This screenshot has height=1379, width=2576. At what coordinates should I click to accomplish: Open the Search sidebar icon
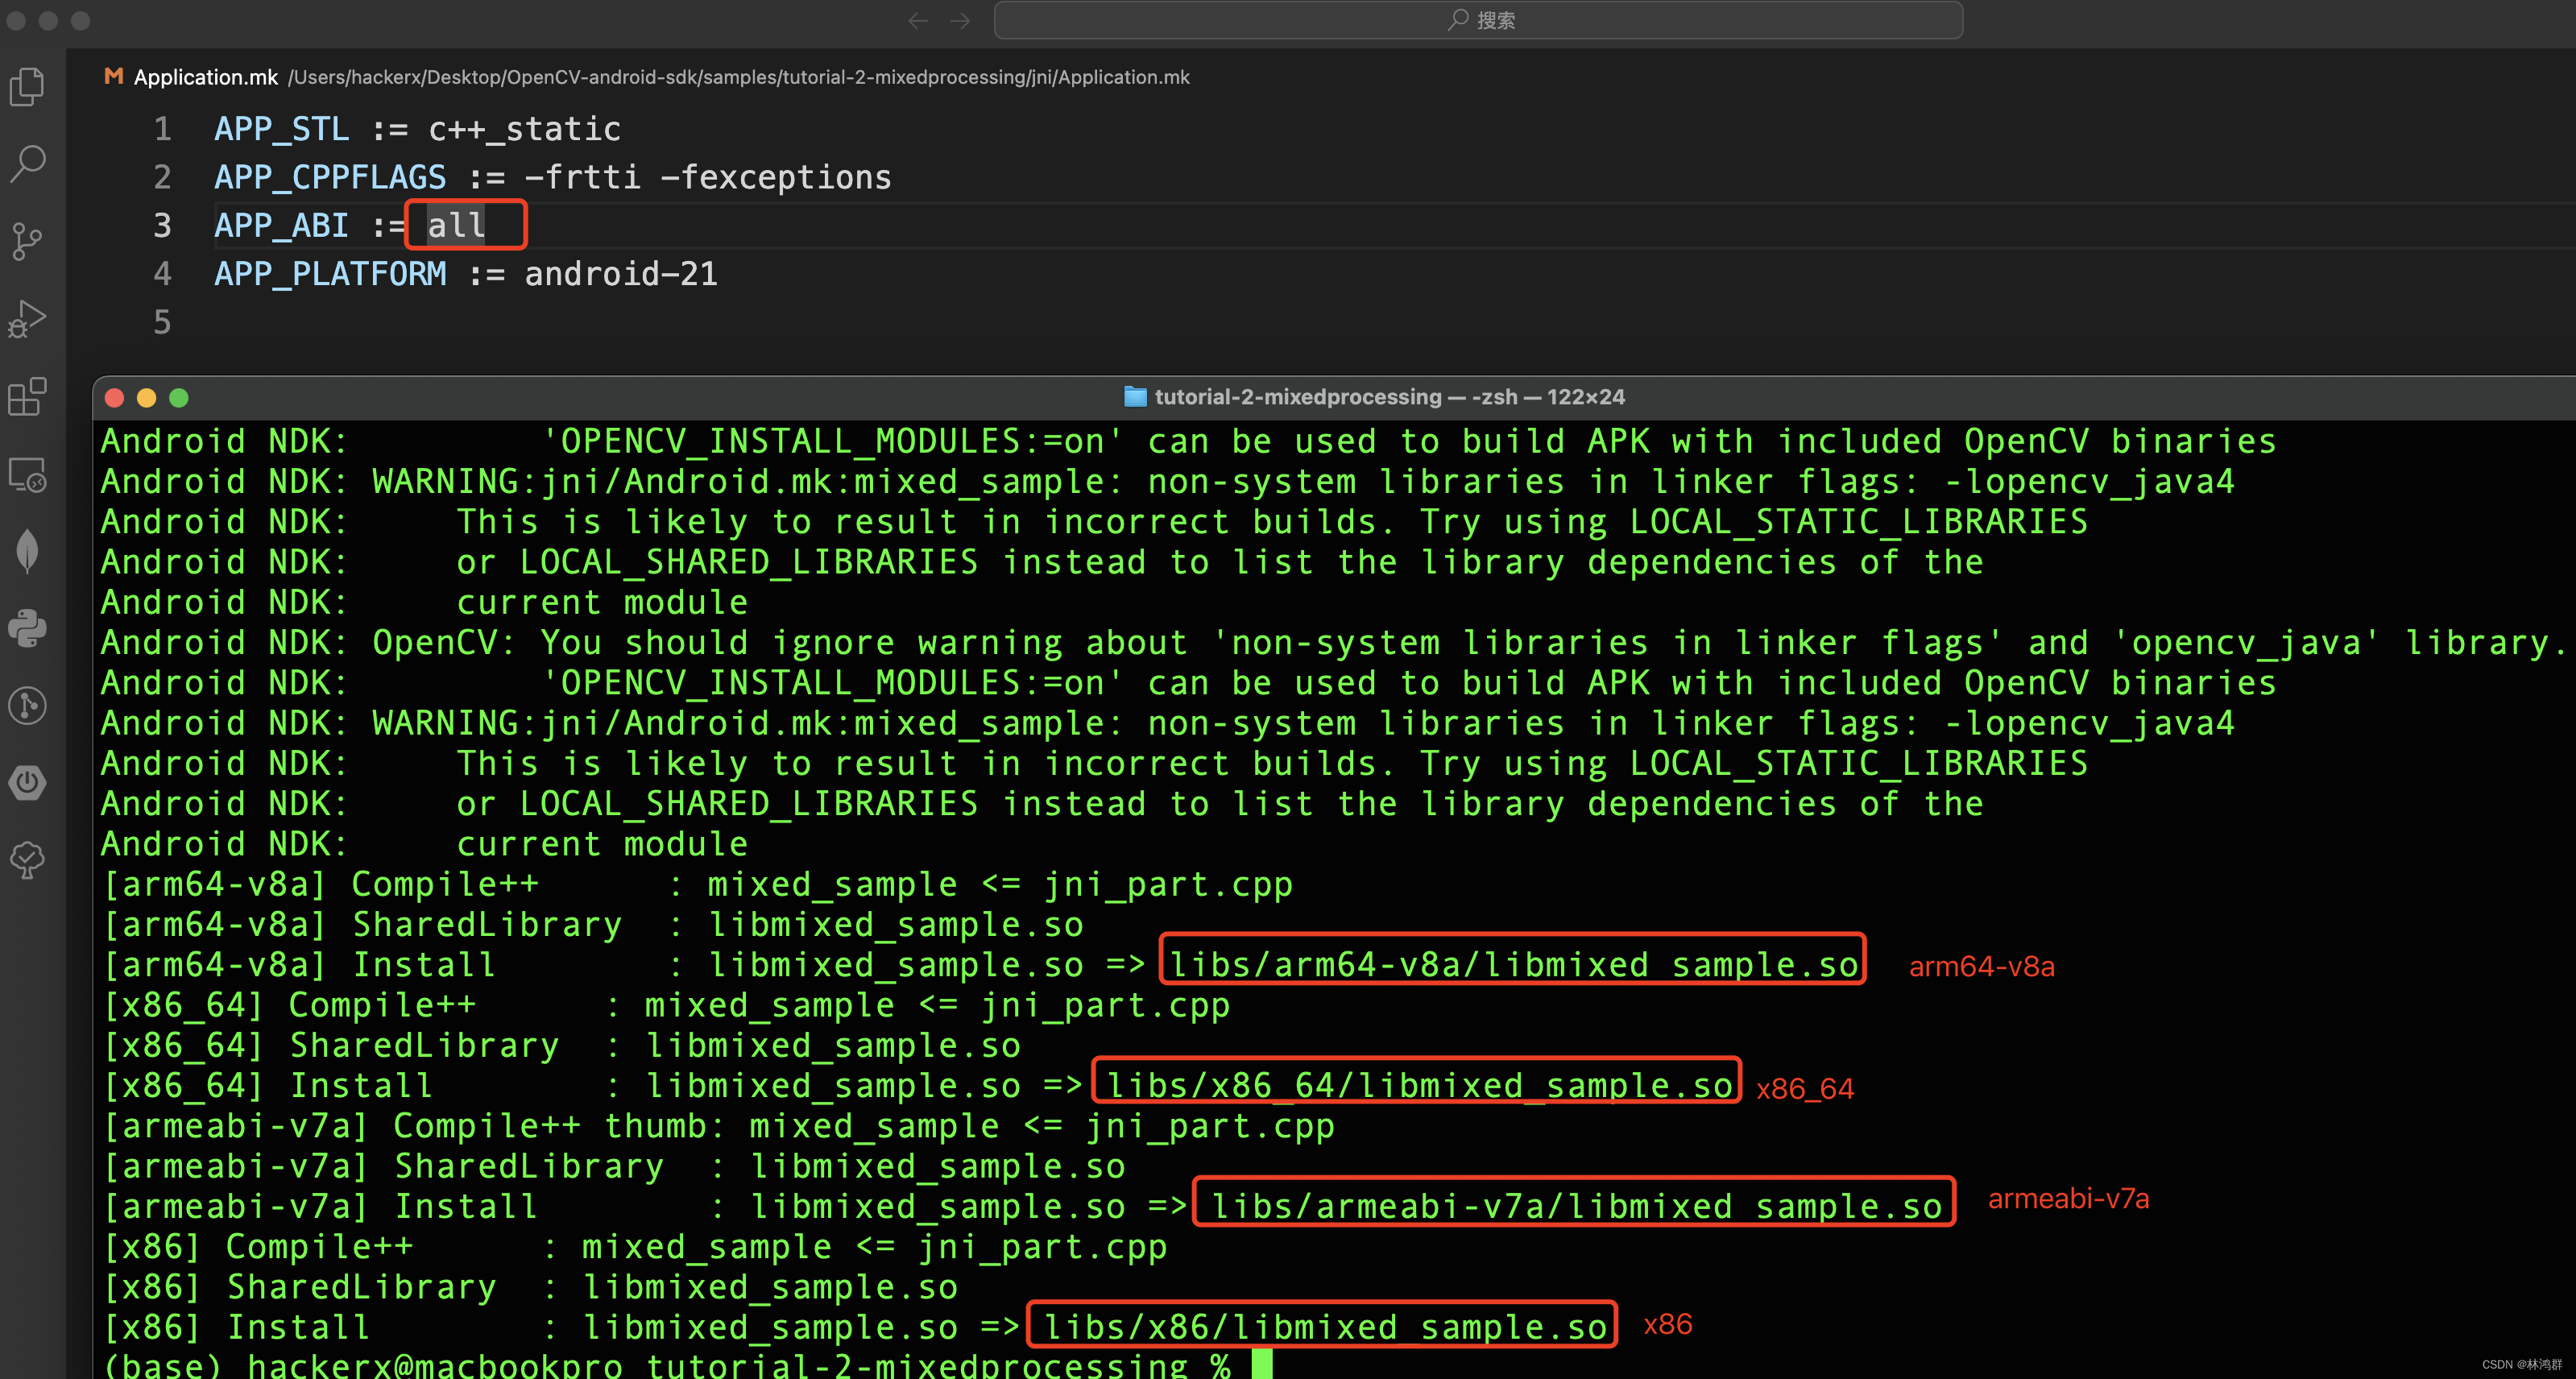27,163
